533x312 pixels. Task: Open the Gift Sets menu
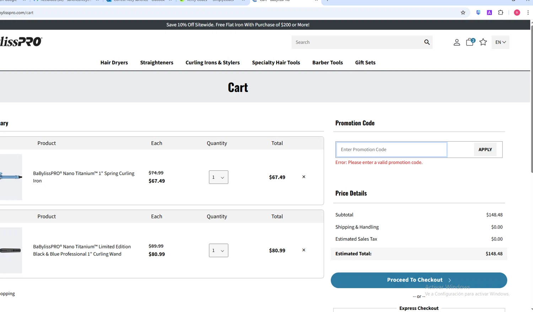click(365, 62)
